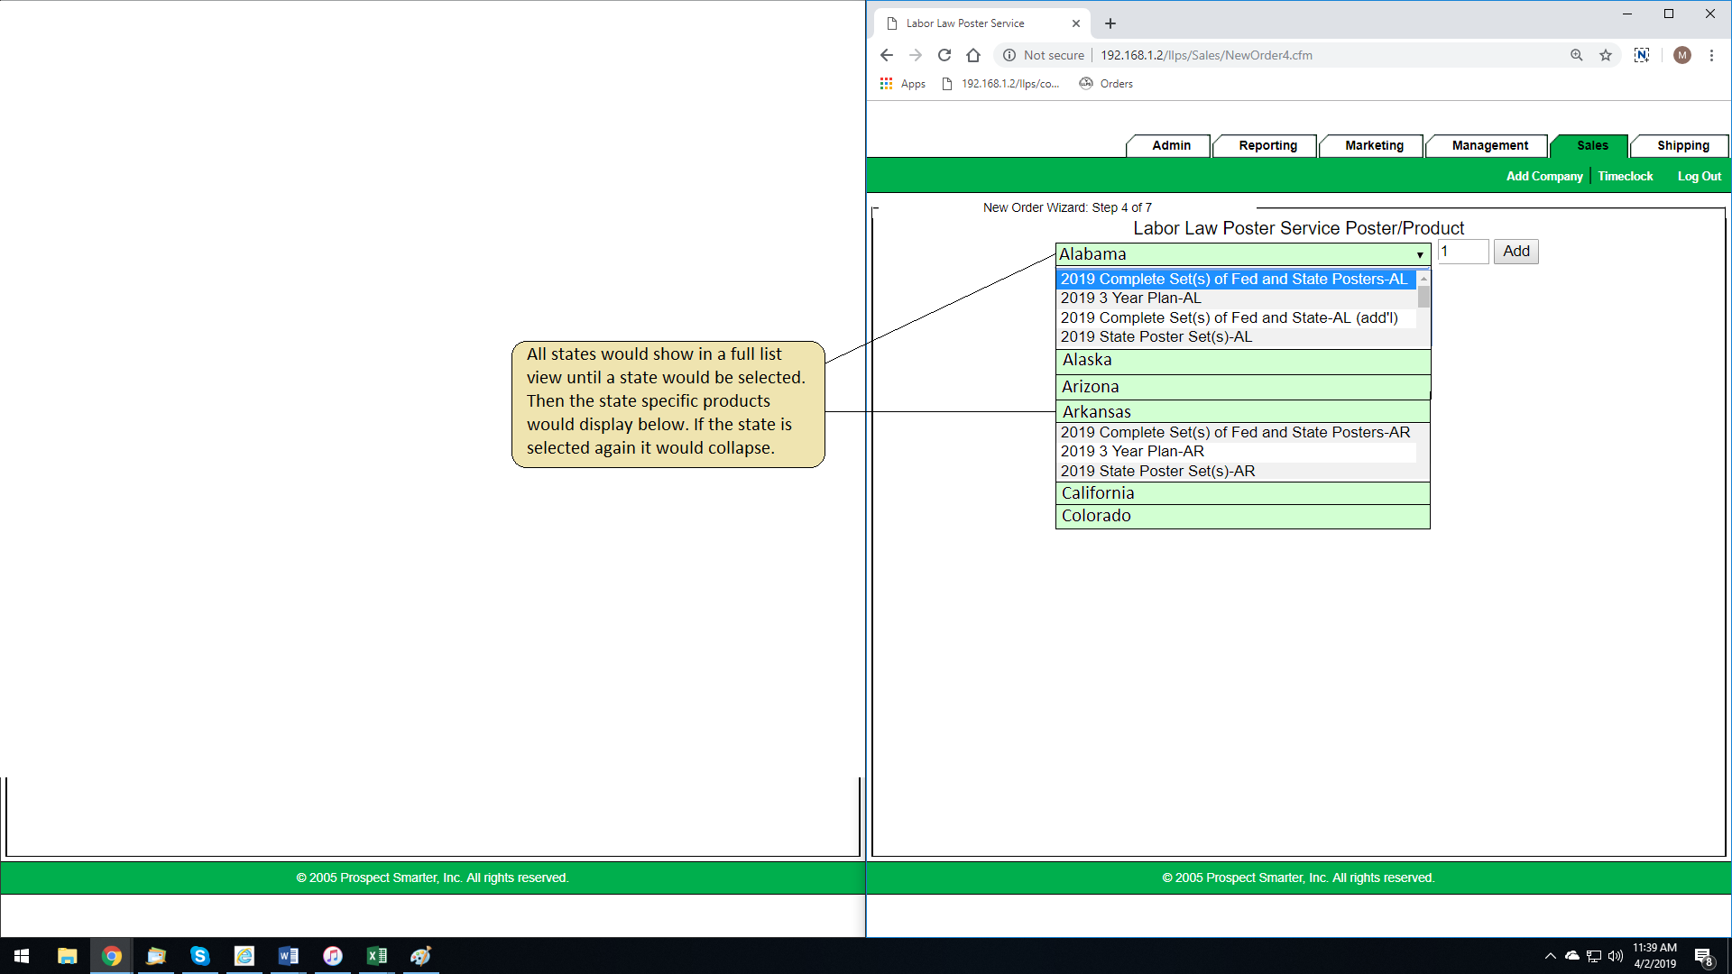
Task: Open new browser tab with plus
Action: pos(1110,23)
